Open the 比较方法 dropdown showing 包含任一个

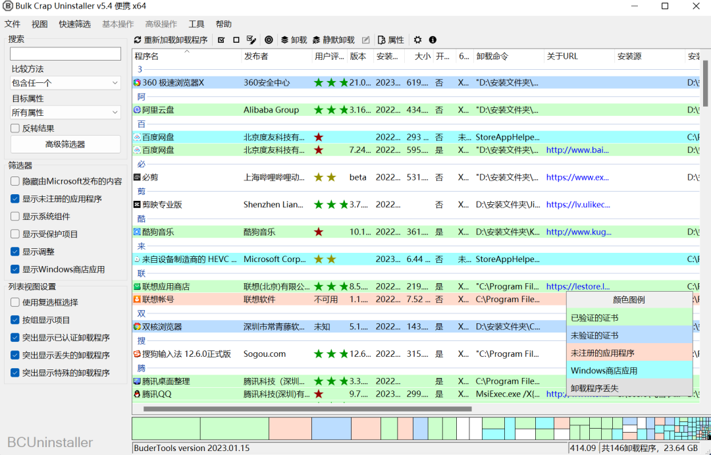(65, 83)
